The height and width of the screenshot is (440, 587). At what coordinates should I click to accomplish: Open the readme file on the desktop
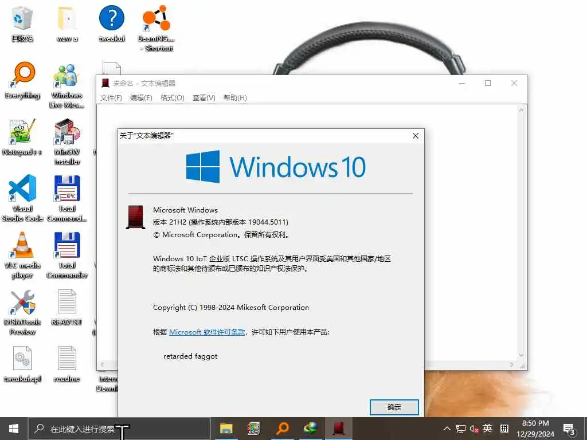pos(67,364)
